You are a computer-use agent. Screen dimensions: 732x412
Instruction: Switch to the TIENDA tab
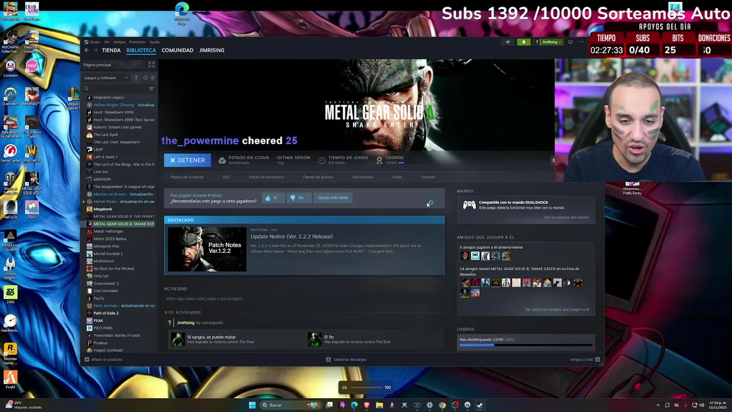point(111,50)
